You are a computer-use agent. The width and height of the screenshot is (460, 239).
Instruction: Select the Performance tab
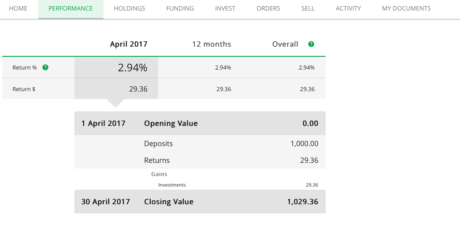click(70, 8)
